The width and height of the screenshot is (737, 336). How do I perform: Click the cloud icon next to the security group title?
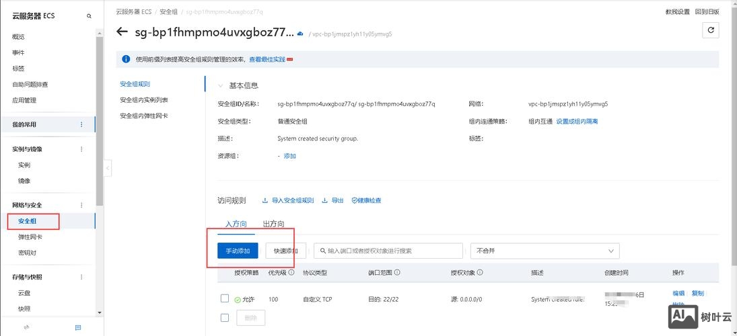(300, 34)
